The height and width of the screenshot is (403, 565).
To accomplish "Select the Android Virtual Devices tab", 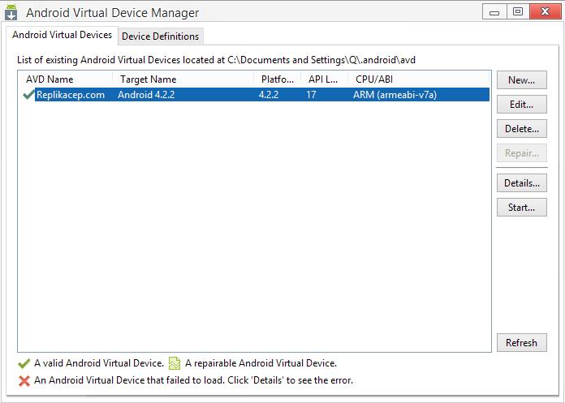I will pos(62,36).
